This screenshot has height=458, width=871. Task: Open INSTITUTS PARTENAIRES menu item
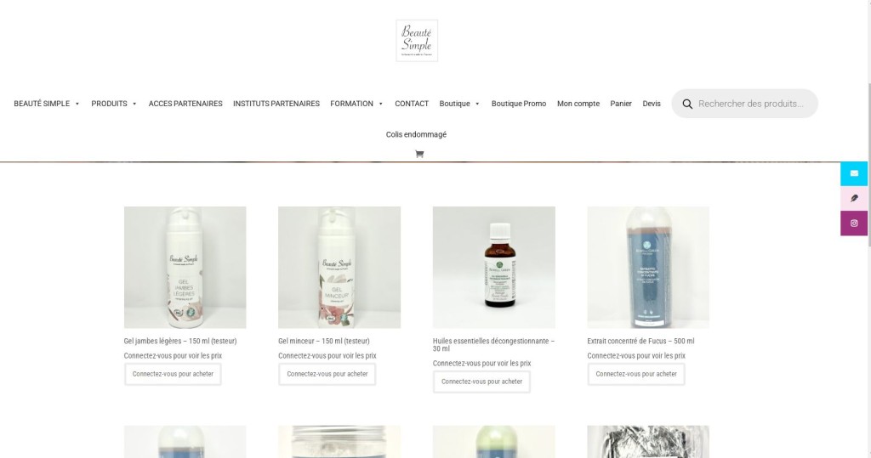coord(276,104)
